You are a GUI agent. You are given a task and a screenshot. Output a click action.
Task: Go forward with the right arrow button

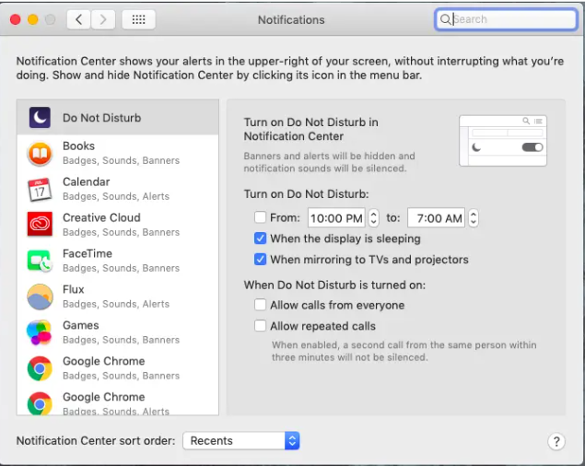(x=102, y=19)
